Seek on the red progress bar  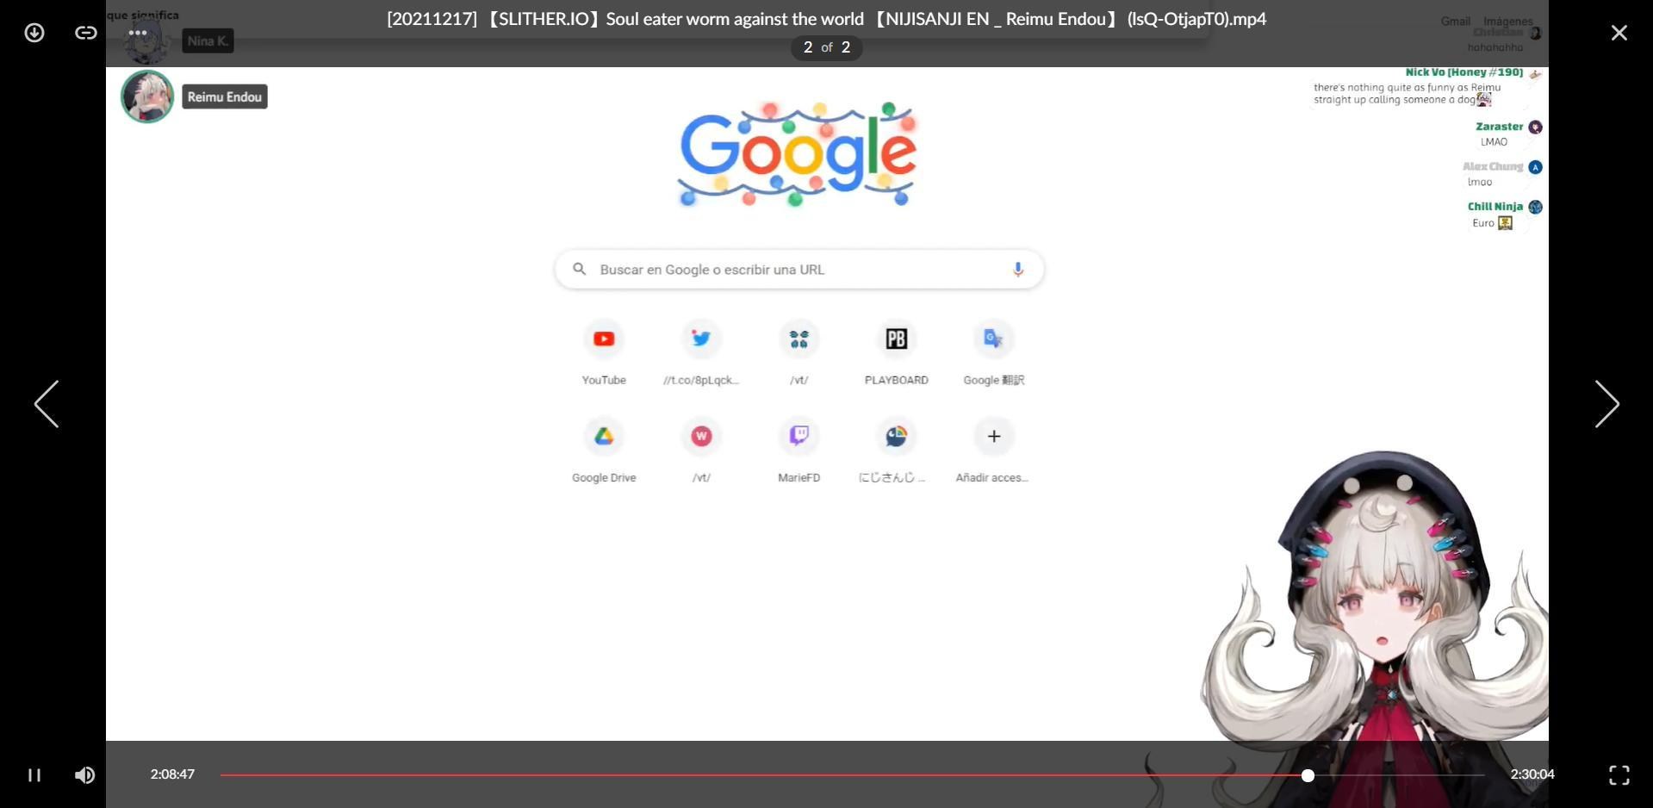[763, 775]
